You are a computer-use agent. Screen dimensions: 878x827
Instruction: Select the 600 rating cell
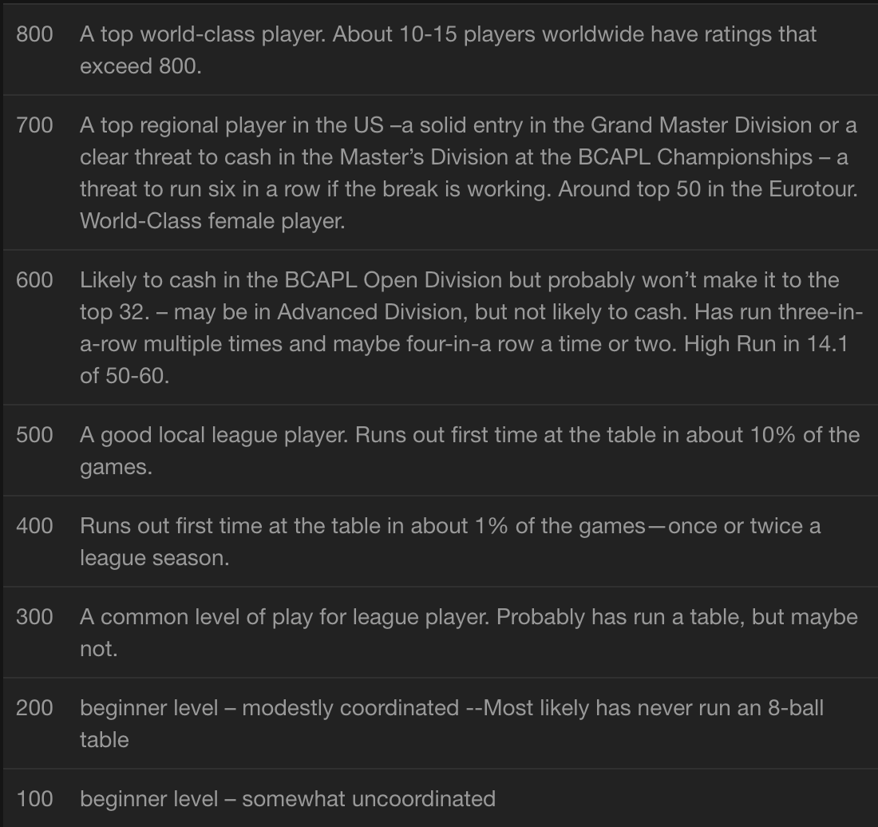click(x=34, y=280)
